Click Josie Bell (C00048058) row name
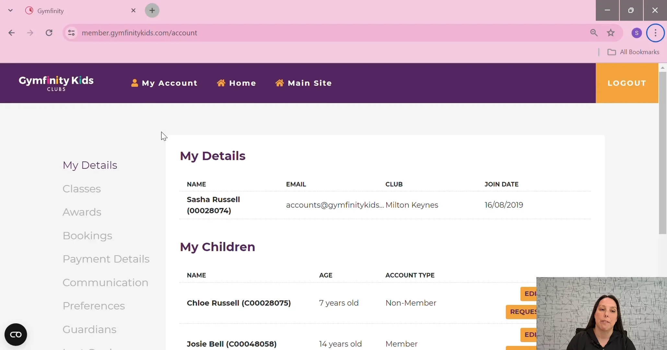Screen dimensions: 667x350 232,344
